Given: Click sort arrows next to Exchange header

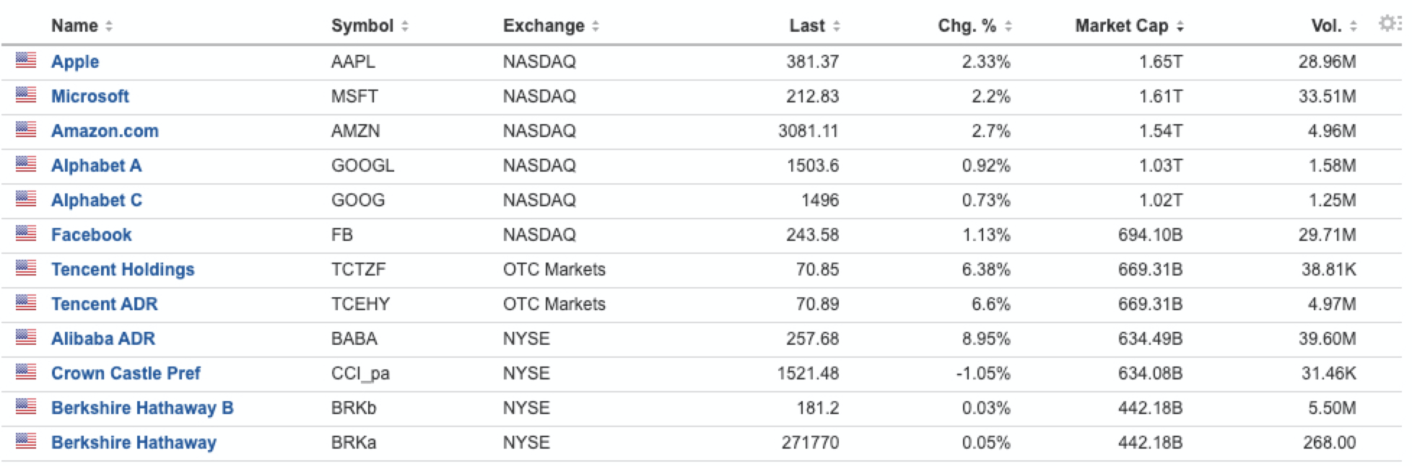Looking at the screenshot, I should click(x=596, y=26).
